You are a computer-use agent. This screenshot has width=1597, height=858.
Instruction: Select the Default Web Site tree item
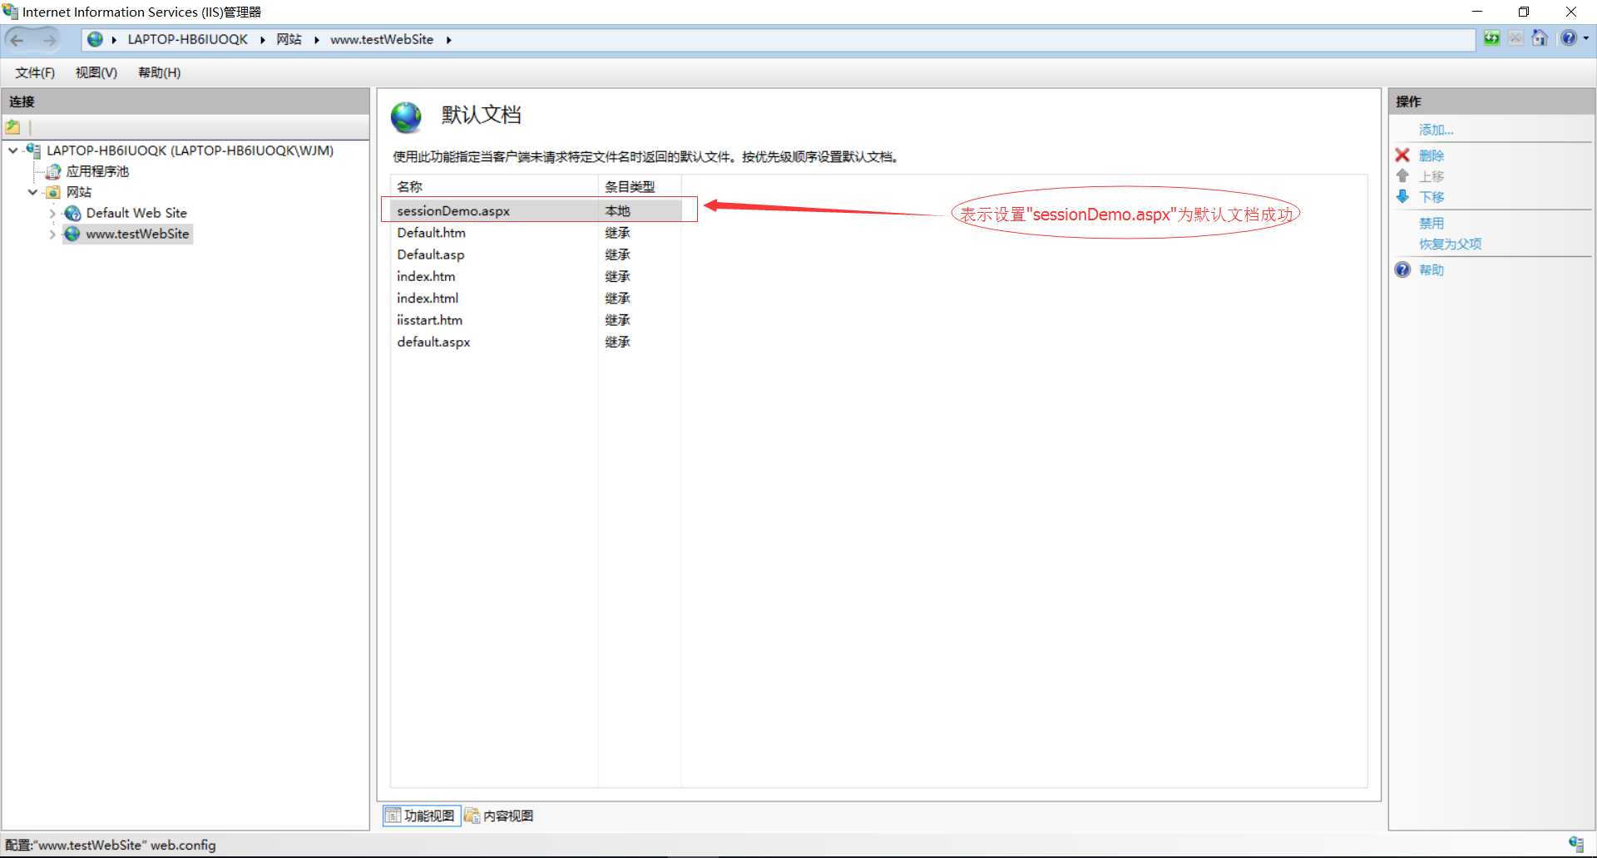coord(136,213)
